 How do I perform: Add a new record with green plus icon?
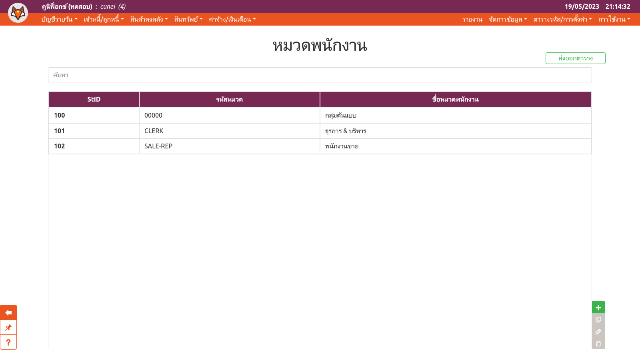[598, 307]
